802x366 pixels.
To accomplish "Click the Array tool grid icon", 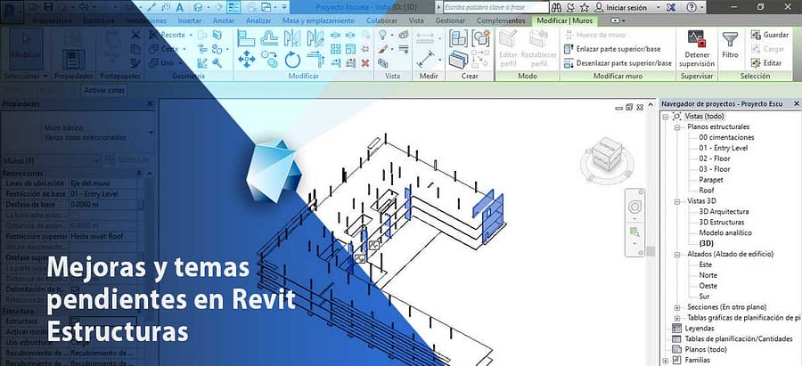I will click(336, 49).
